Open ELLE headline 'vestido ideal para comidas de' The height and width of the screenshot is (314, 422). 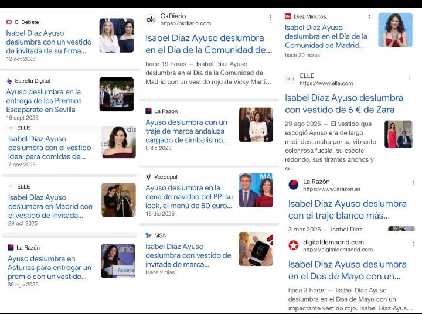(x=49, y=148)
